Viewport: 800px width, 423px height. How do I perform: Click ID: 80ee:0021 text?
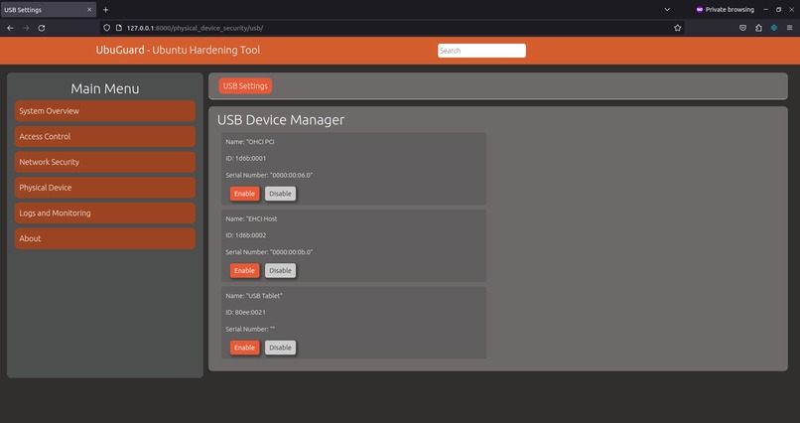point(245,312)
